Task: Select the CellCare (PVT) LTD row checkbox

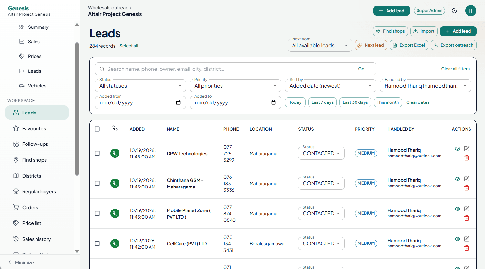Action: (x=97, y=243)
